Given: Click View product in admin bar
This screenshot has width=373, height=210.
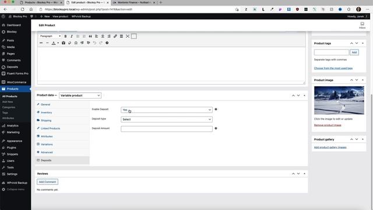Looking at the screenshot, I should click(x=60, y=16).
